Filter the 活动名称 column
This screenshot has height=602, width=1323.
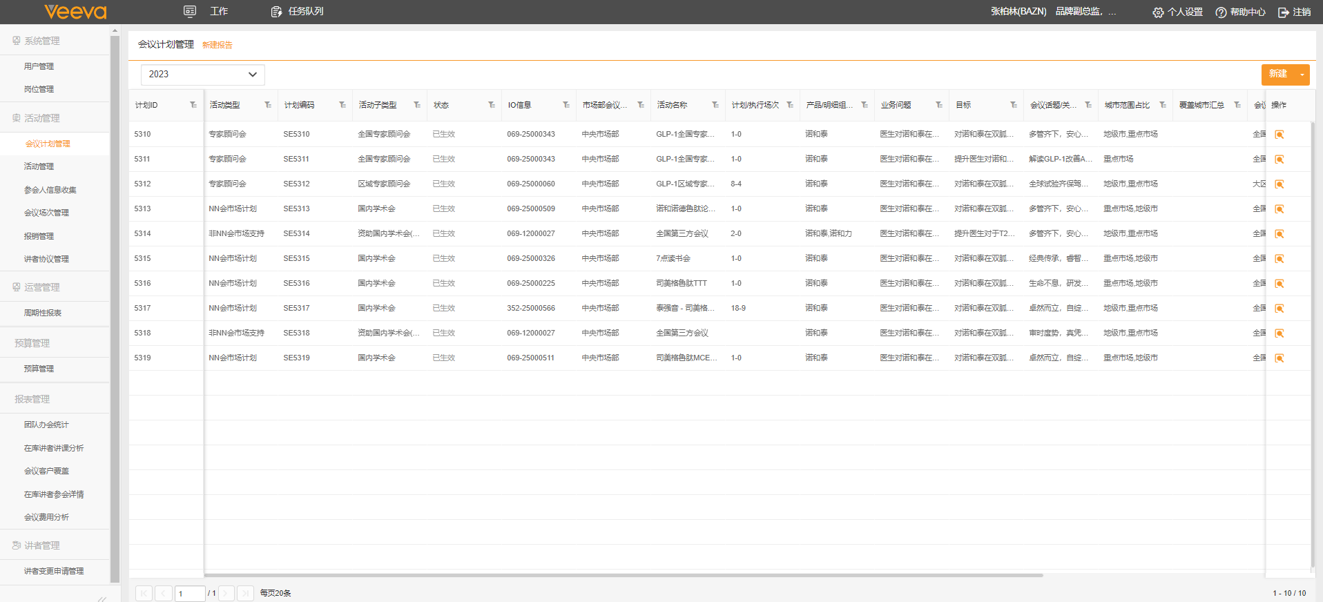click(x=715, y=105)
